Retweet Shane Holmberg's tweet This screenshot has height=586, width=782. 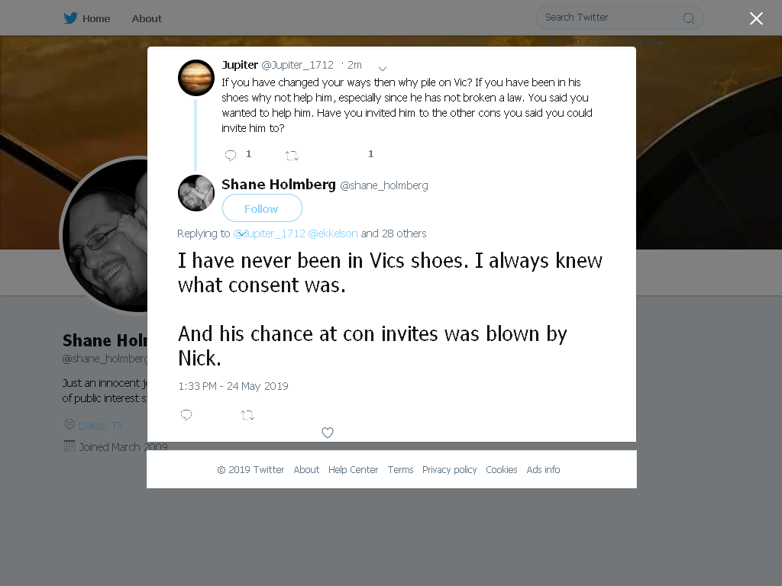(x=247, y=415)
